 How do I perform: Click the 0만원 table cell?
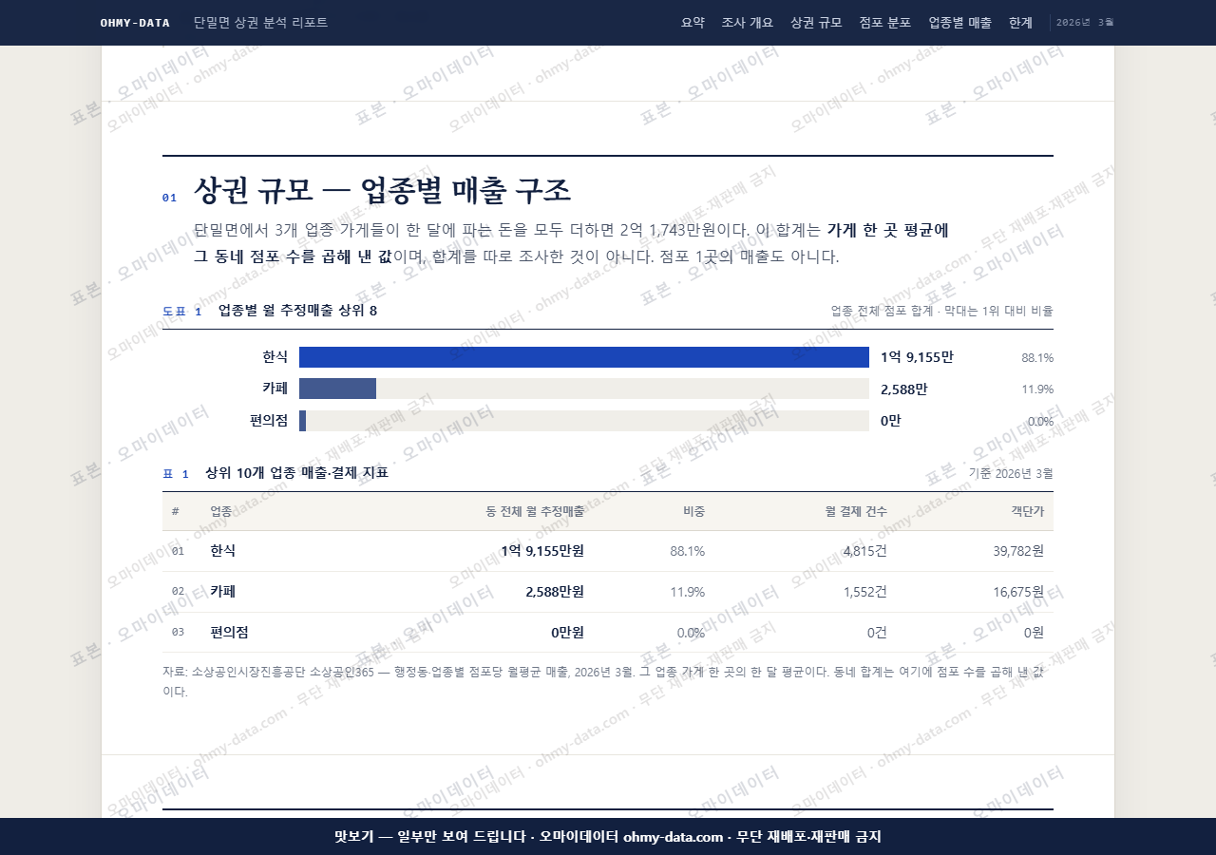[x=568, y=633]
